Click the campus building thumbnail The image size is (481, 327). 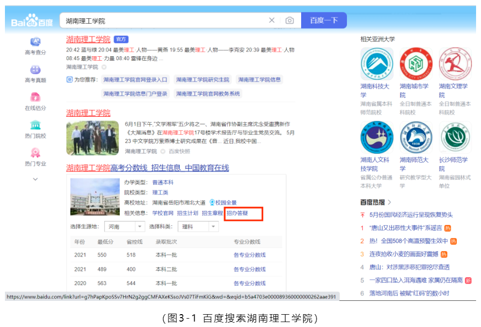95,197
